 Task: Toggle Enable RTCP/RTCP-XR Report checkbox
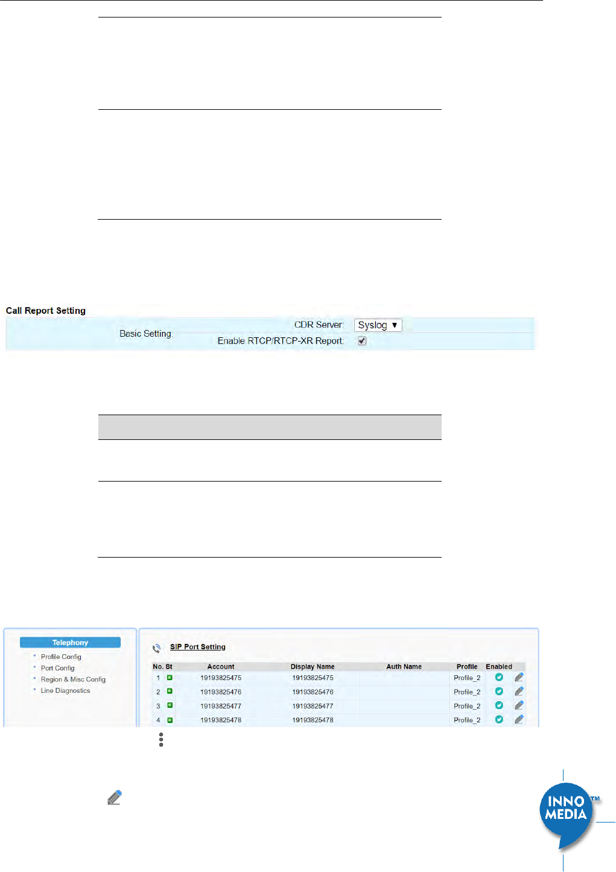point(362,341)
